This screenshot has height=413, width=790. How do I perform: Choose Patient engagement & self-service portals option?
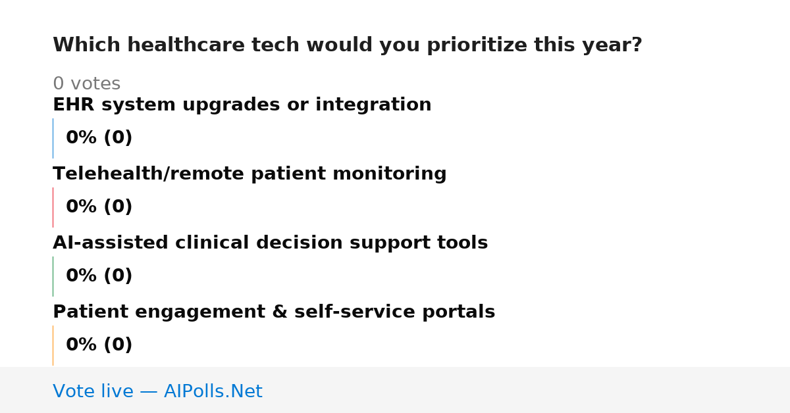click(274, 312)
